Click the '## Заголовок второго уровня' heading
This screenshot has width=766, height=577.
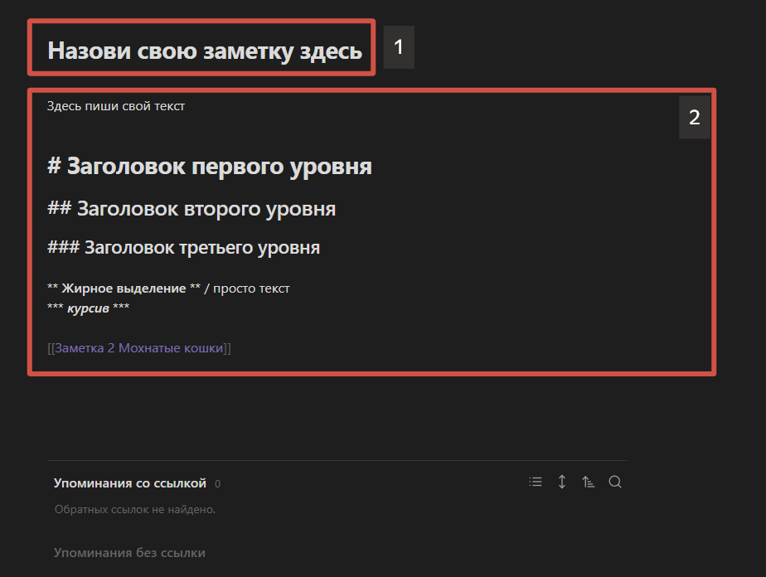pos(191,209)
